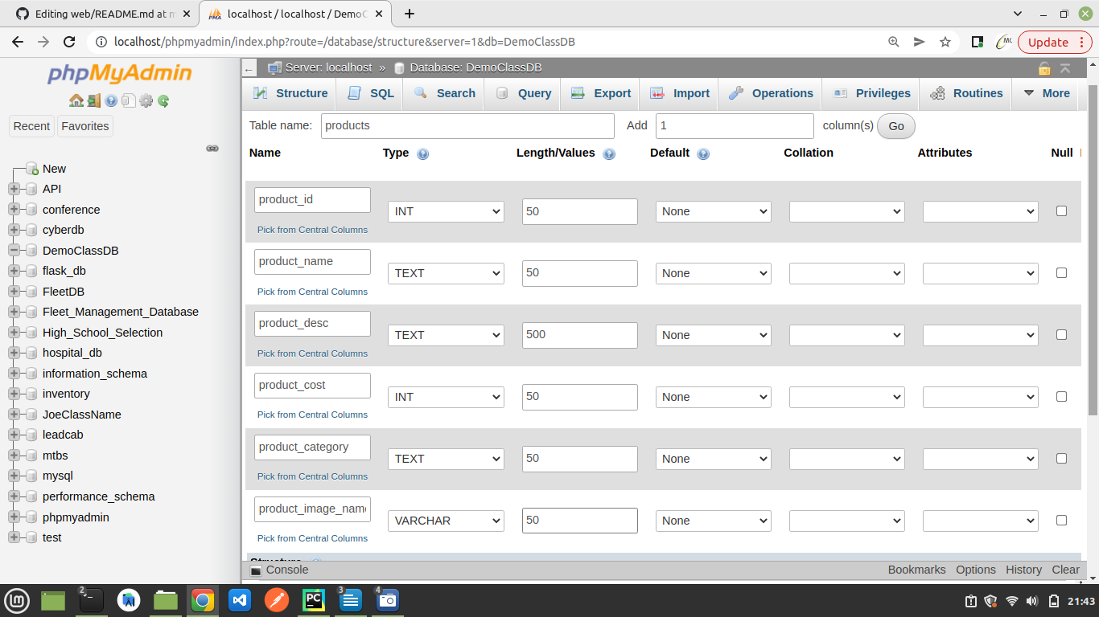Check Null for the product_name column
Viewport: 1099px width, 617px height.
1061,272
